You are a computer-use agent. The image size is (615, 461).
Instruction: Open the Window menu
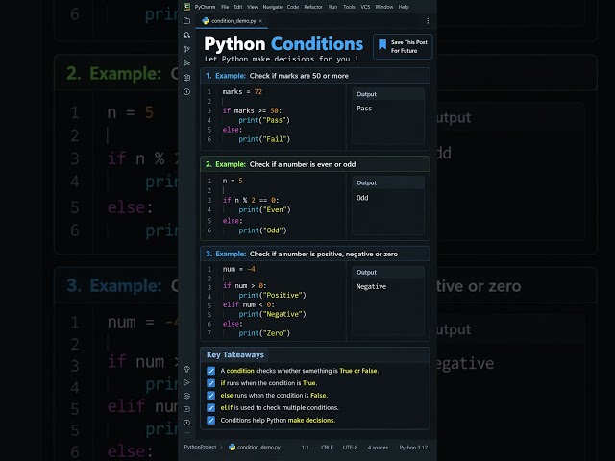coord(384,7)
